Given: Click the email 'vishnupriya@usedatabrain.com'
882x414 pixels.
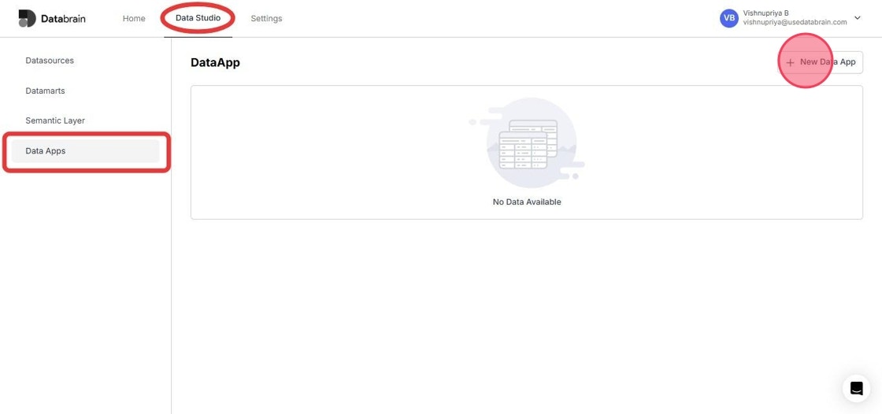Looking at the screenshot, I should pos(795,23).
